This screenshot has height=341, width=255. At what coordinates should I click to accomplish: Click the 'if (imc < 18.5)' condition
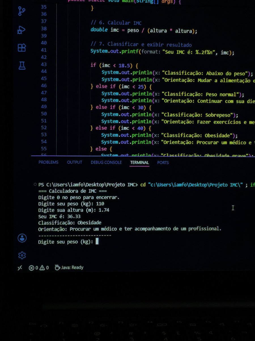[x=114, y=65]
